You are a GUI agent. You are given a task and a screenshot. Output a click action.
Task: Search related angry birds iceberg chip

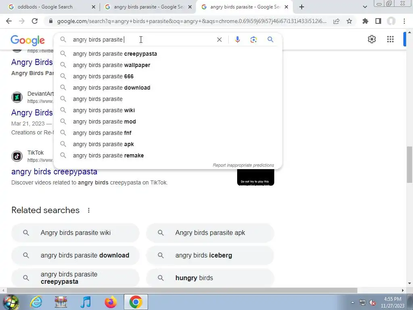(x=210, y=256)
